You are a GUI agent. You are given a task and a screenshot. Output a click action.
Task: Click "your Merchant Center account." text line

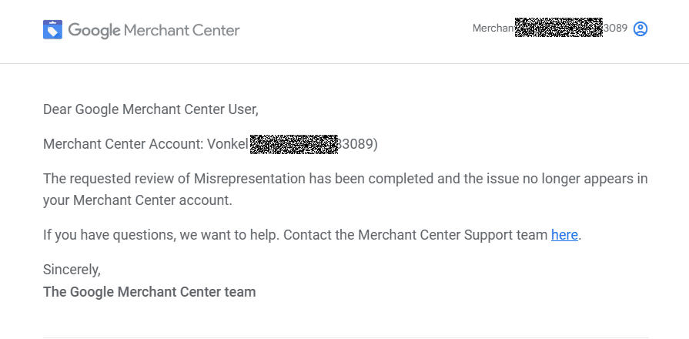[138, 200]
